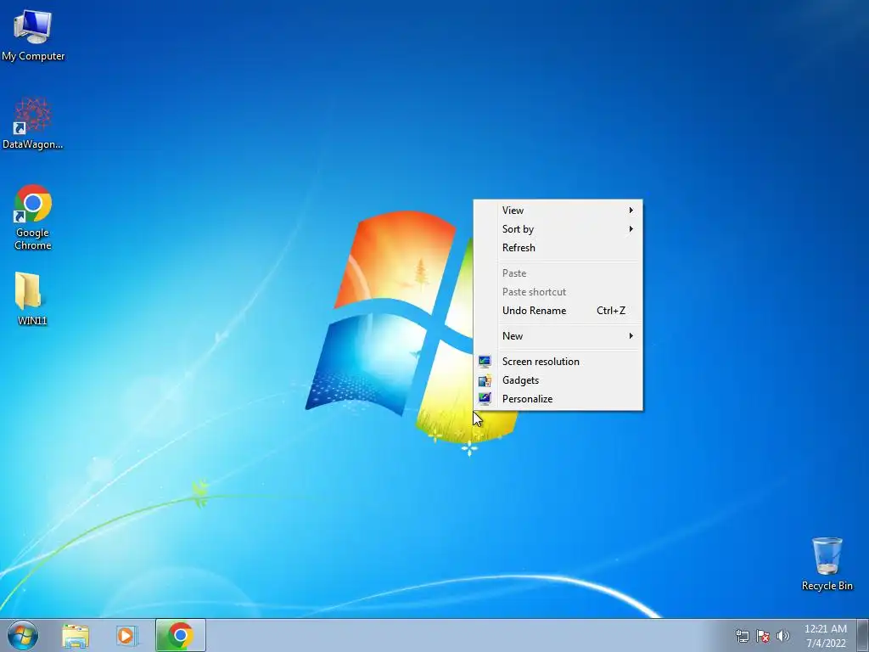Open Screen resolution settings
The height and width of the screenshot is (652, 869).
click(558, 362)
